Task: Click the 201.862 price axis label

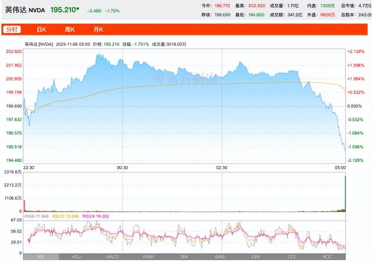Action: 14,65
